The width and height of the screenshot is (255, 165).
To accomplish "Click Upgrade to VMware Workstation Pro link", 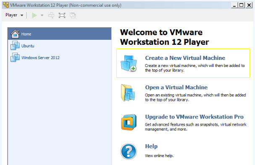I will [195, 117].
